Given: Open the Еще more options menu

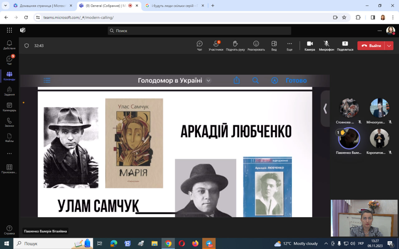Looking at the screenshot, I should pos(289,45).
